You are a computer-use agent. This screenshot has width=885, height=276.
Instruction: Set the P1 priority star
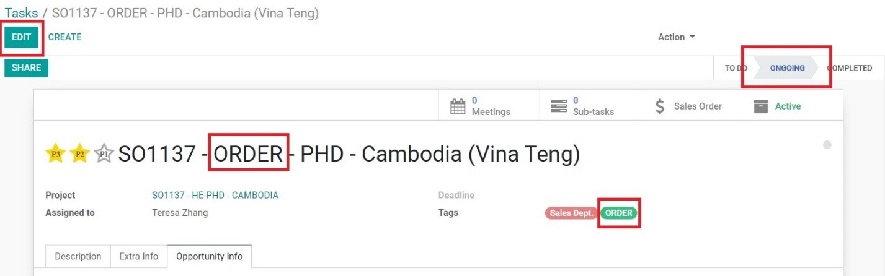(104, 153)
